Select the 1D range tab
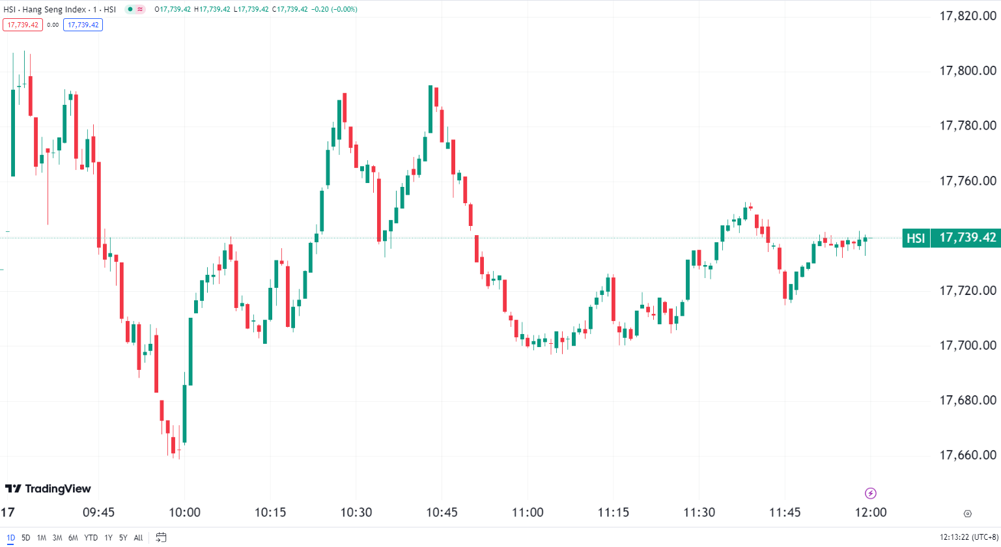The width and height of the screenshot is (1001, 547). click(x=10, y=538)
